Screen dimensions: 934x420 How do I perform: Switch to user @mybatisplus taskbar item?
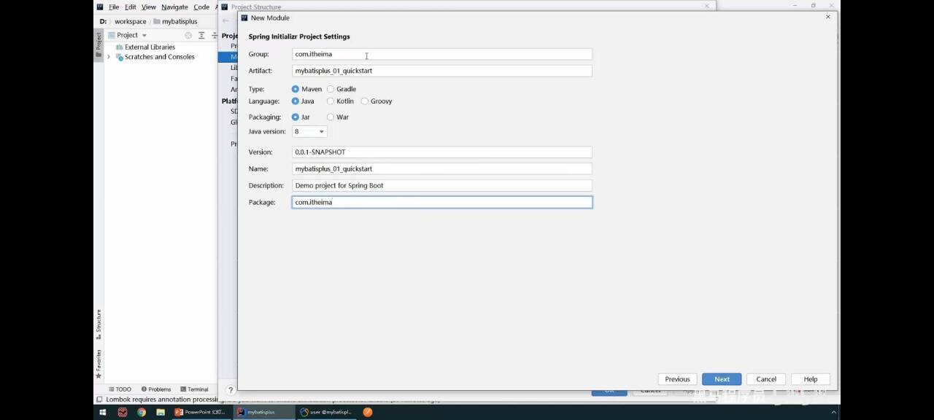(326, 412)
